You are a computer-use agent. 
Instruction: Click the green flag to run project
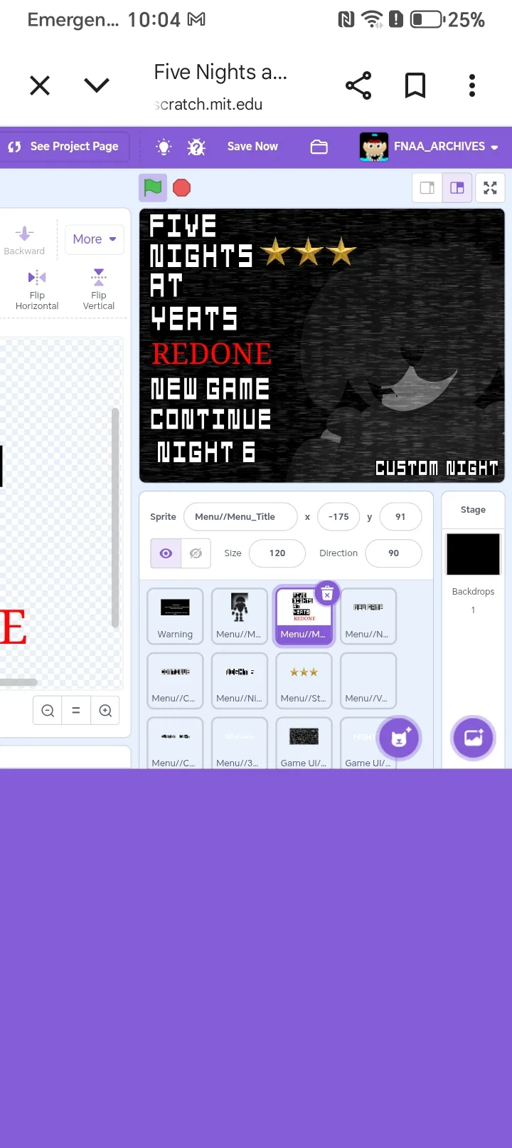pos(153,188)
